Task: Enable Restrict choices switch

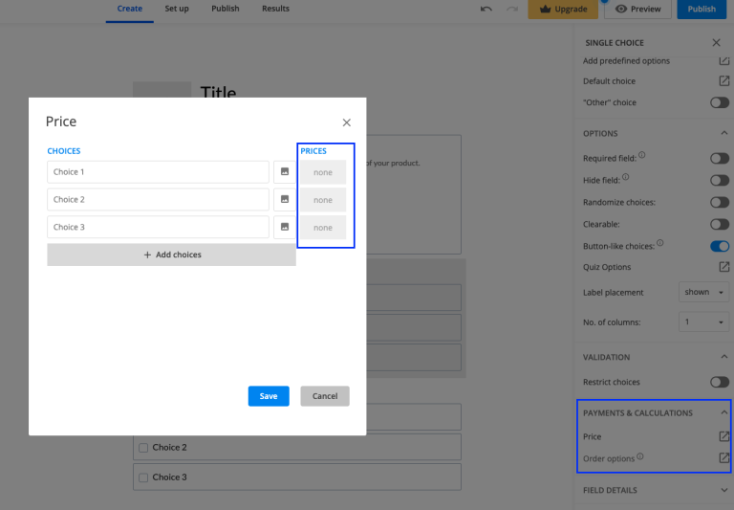Action: (720, 382)
